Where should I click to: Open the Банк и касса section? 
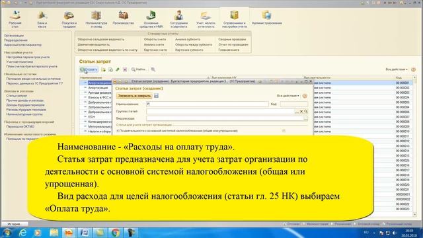coord(42,19)
